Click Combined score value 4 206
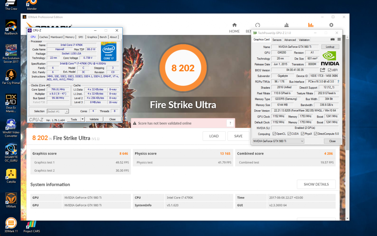 pyautogui.click(x=329, y=154)
